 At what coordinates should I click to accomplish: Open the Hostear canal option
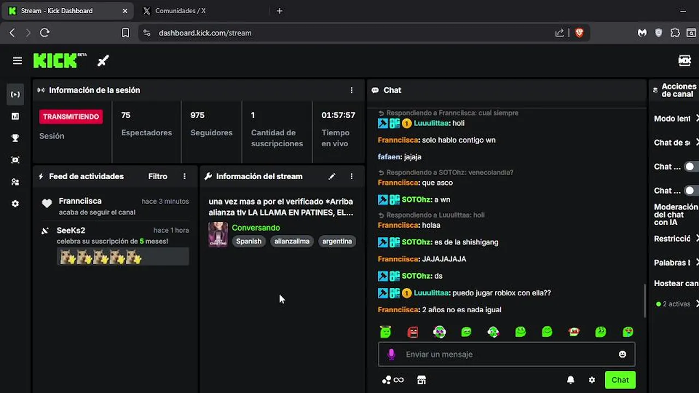click(x=676, y=283)
